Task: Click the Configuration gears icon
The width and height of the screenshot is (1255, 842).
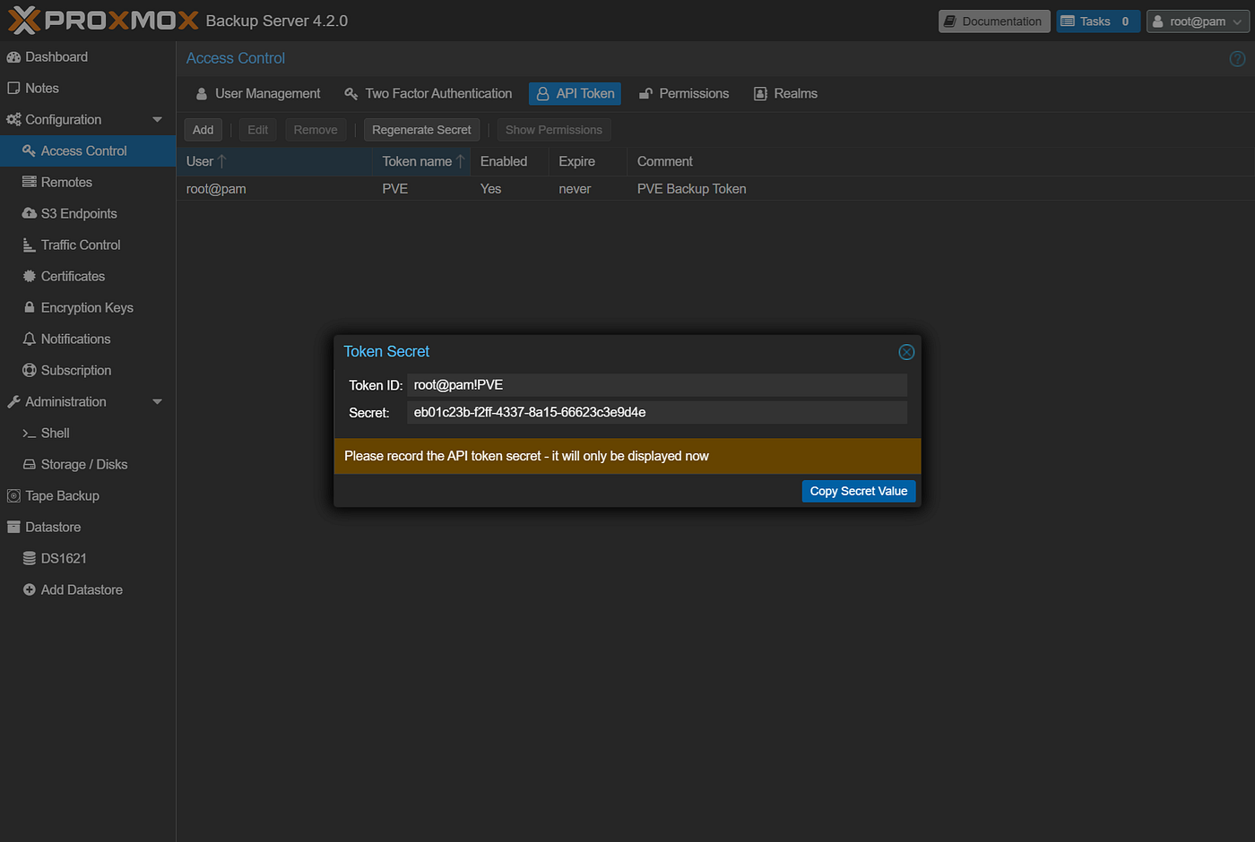Action: tap(13, 120)
